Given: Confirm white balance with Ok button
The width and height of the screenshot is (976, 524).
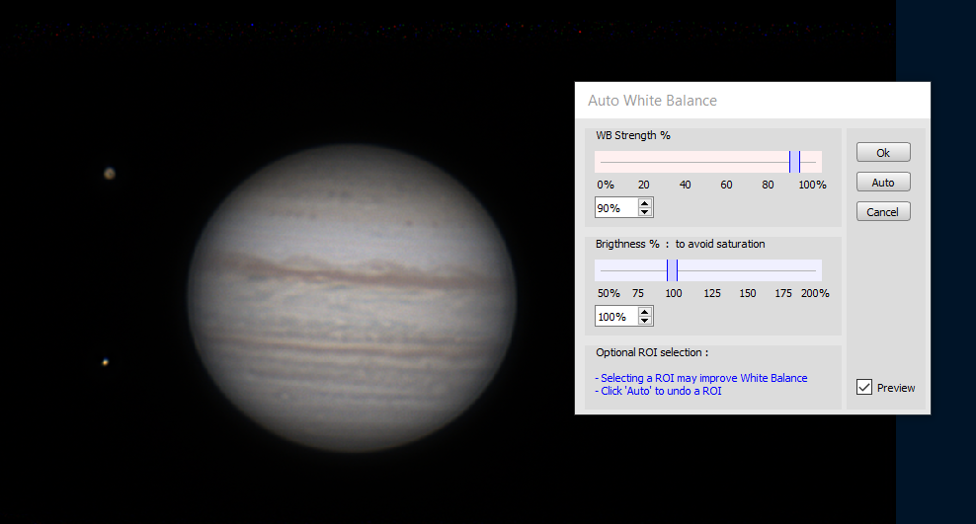Looking at the screenshot, I should 883,152.
